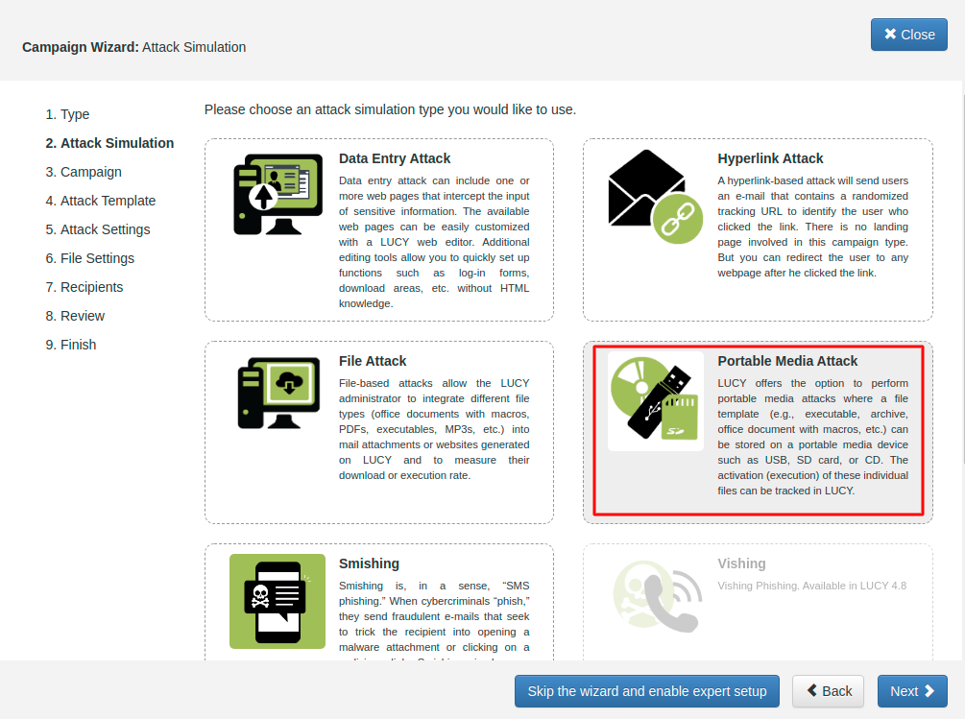Click the 'Campaign Wizard: Attack Simulation' title
965x719 pixels.
[134, 47]
